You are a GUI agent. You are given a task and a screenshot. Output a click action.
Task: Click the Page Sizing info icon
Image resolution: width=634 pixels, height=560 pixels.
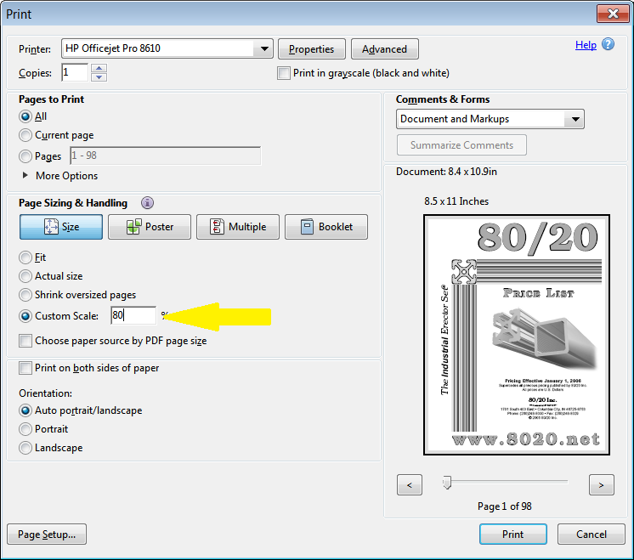pyautogui.click(x=148, y=203)
